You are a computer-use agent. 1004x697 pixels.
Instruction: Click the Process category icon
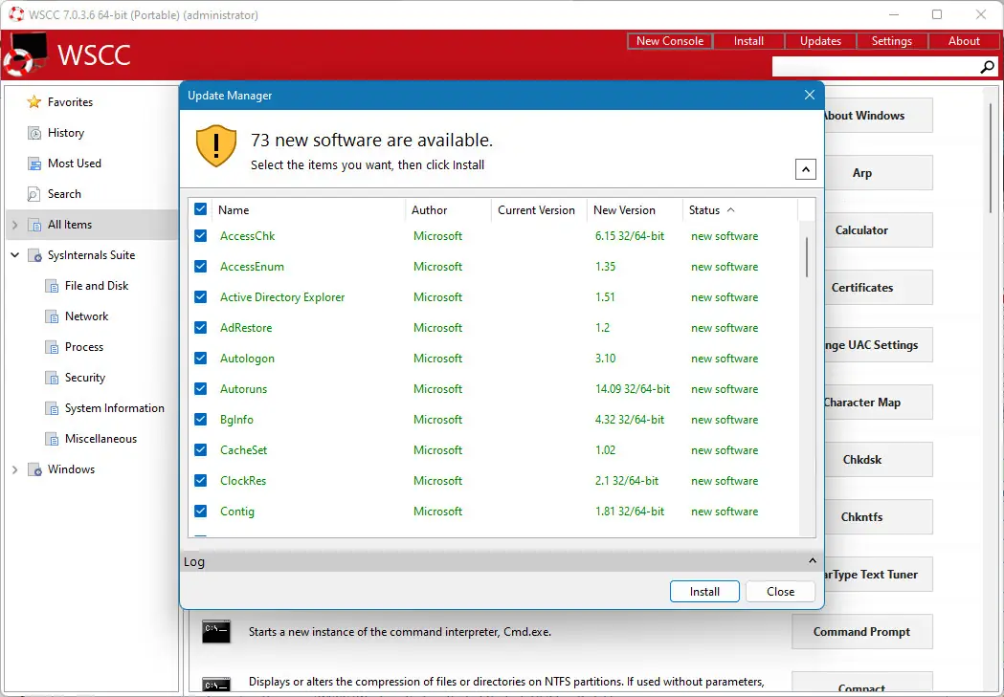click(52, 347)
